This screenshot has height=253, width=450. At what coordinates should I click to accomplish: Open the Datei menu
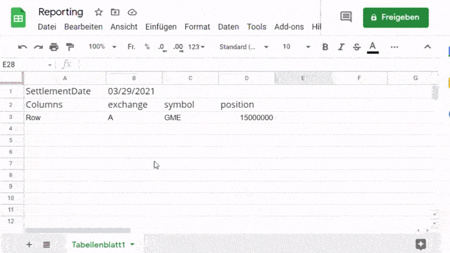coord(47,26)
